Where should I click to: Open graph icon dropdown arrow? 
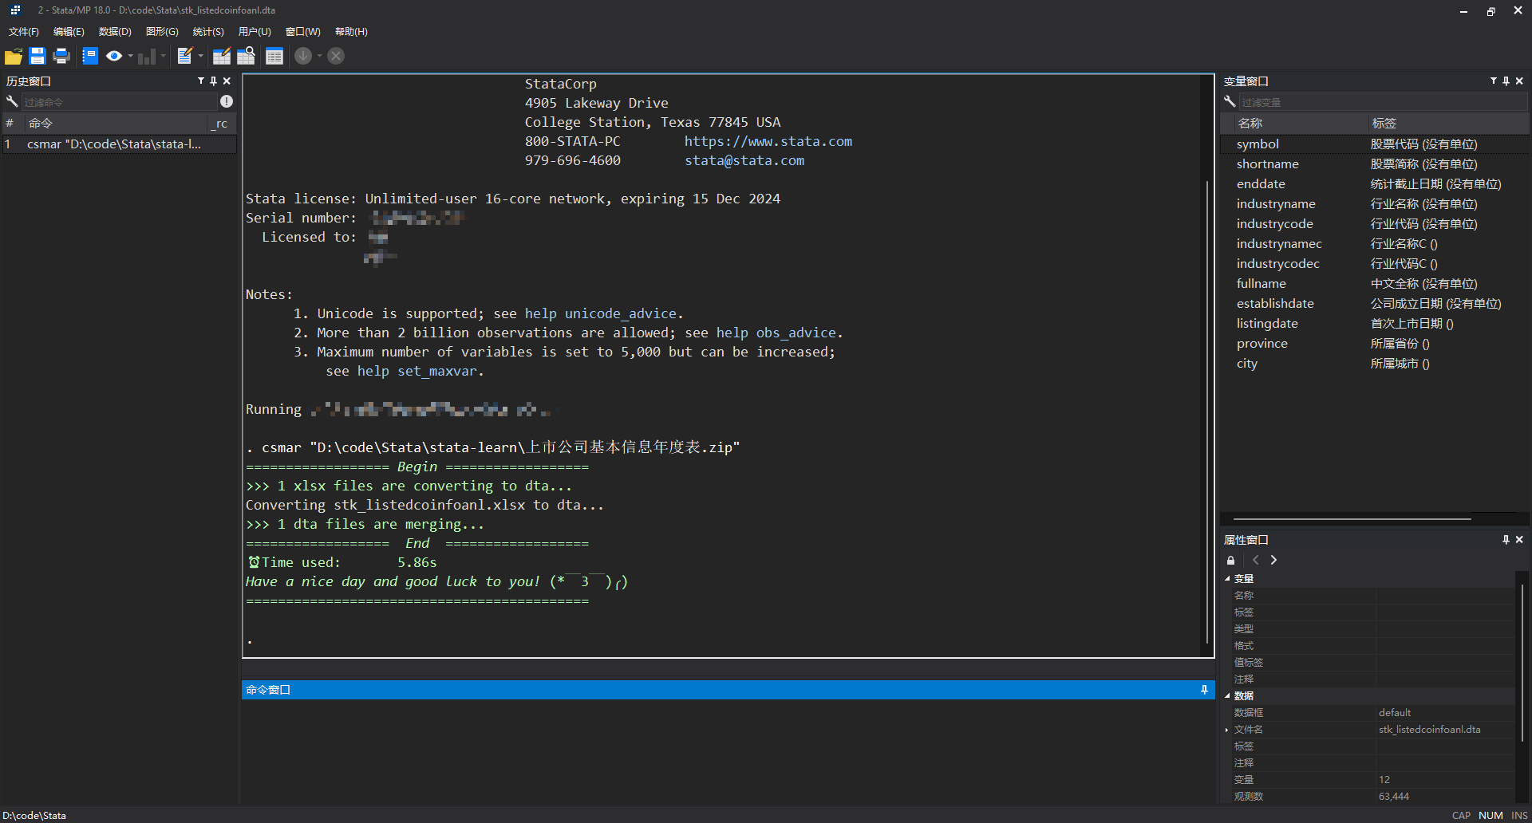pyautogui.click(x=163, y=56)
